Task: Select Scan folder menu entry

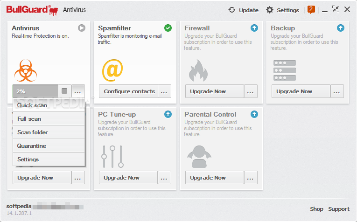Action: pyautogui.click(x=49, y=132)
